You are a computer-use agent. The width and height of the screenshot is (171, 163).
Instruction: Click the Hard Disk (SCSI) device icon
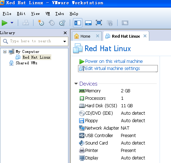[x=82, y=106]
